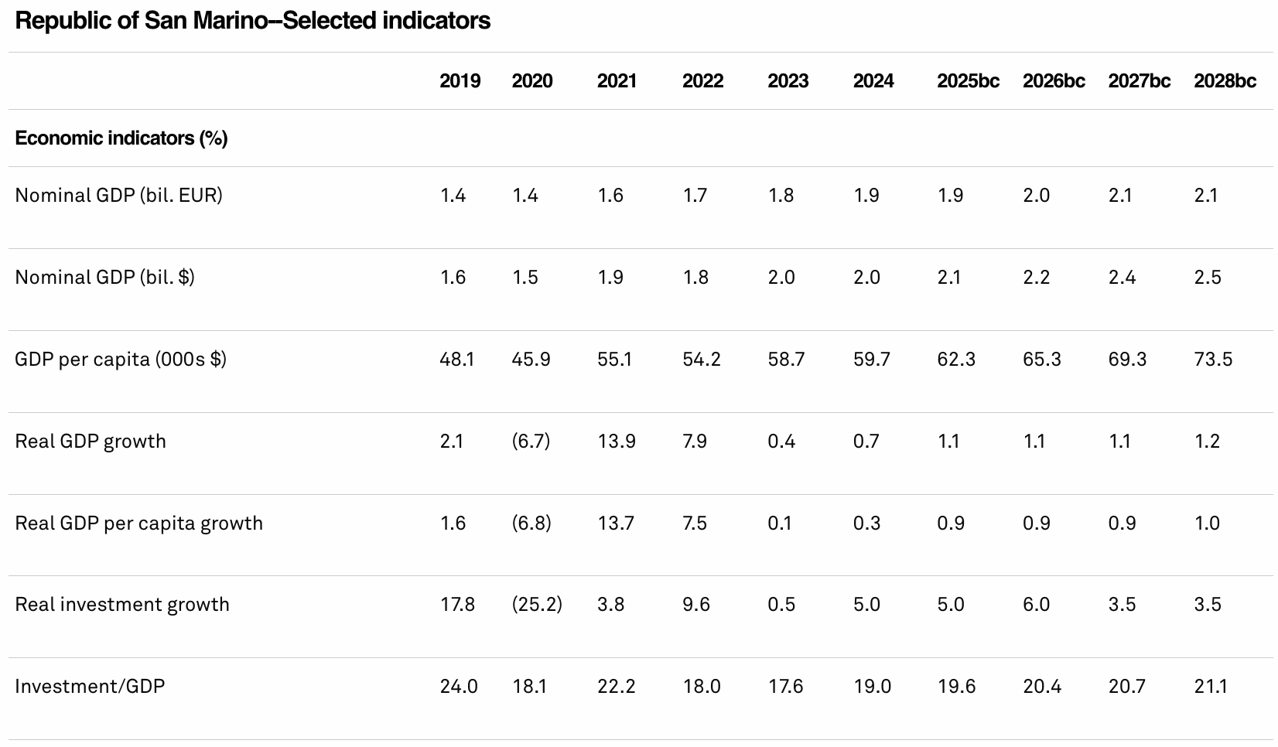
Task: Click the Real investment growth row label
Action: (x=122, y=605)
